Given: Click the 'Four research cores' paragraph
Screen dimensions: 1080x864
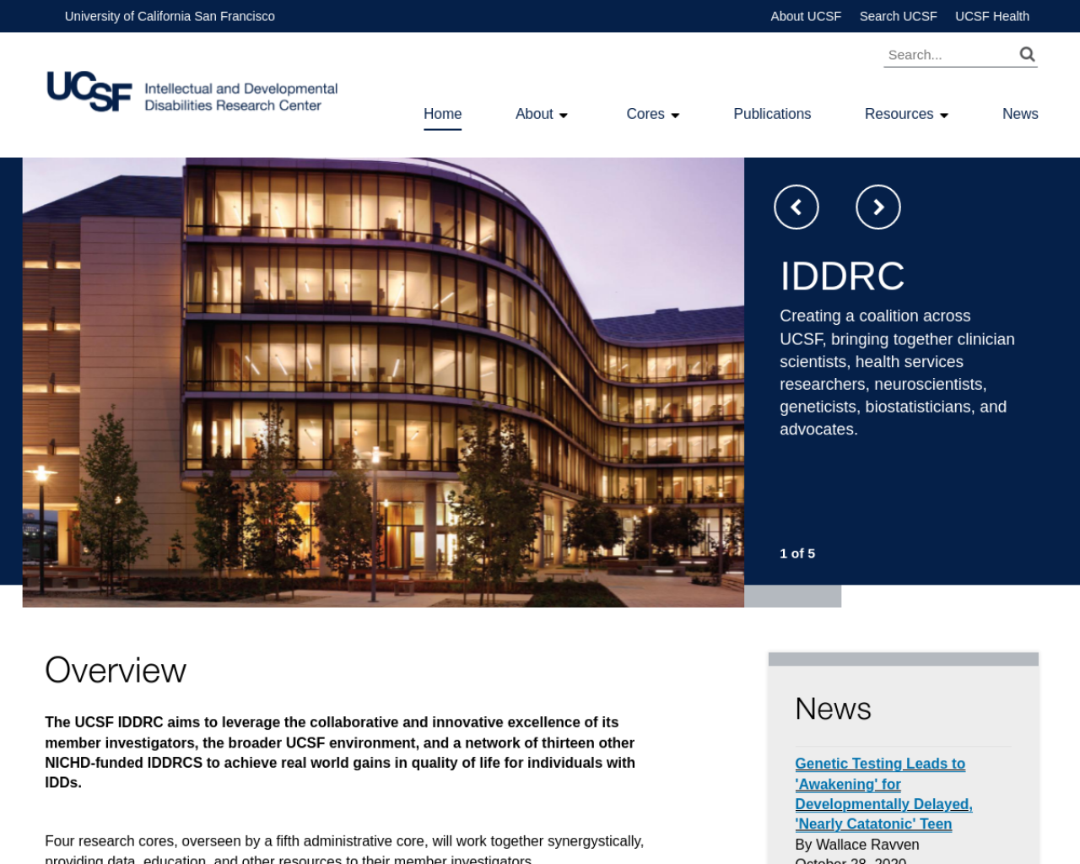Looking at the screenshot, I should (344, 850).
